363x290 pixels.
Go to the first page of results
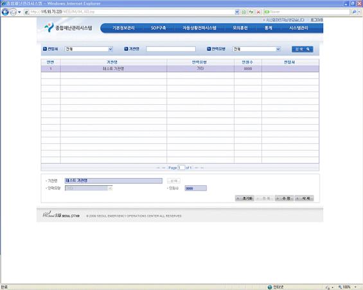158,168
